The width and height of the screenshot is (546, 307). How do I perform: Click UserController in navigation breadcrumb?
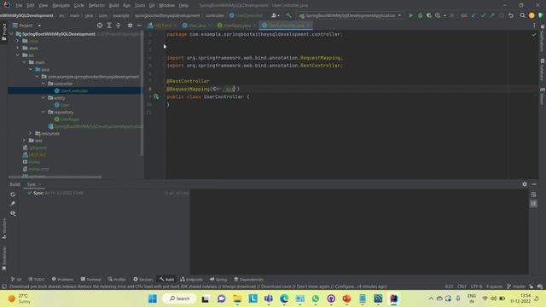[246, 15]
